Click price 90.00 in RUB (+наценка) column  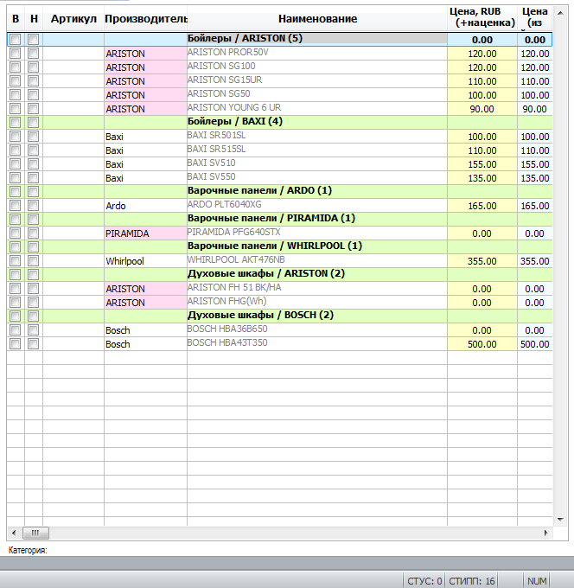(482, 109)
